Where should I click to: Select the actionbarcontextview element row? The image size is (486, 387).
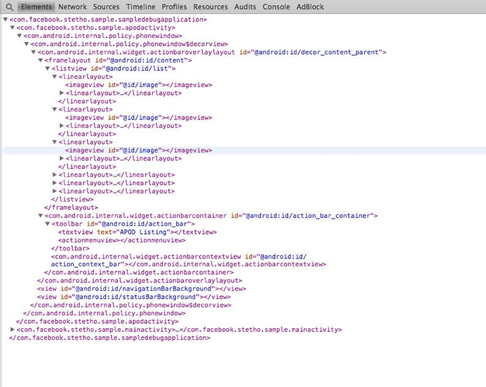(188, 260)
